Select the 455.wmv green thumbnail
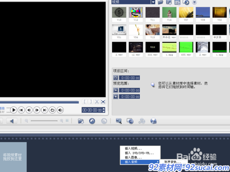The image size is (230, 172). pos(186,47)
